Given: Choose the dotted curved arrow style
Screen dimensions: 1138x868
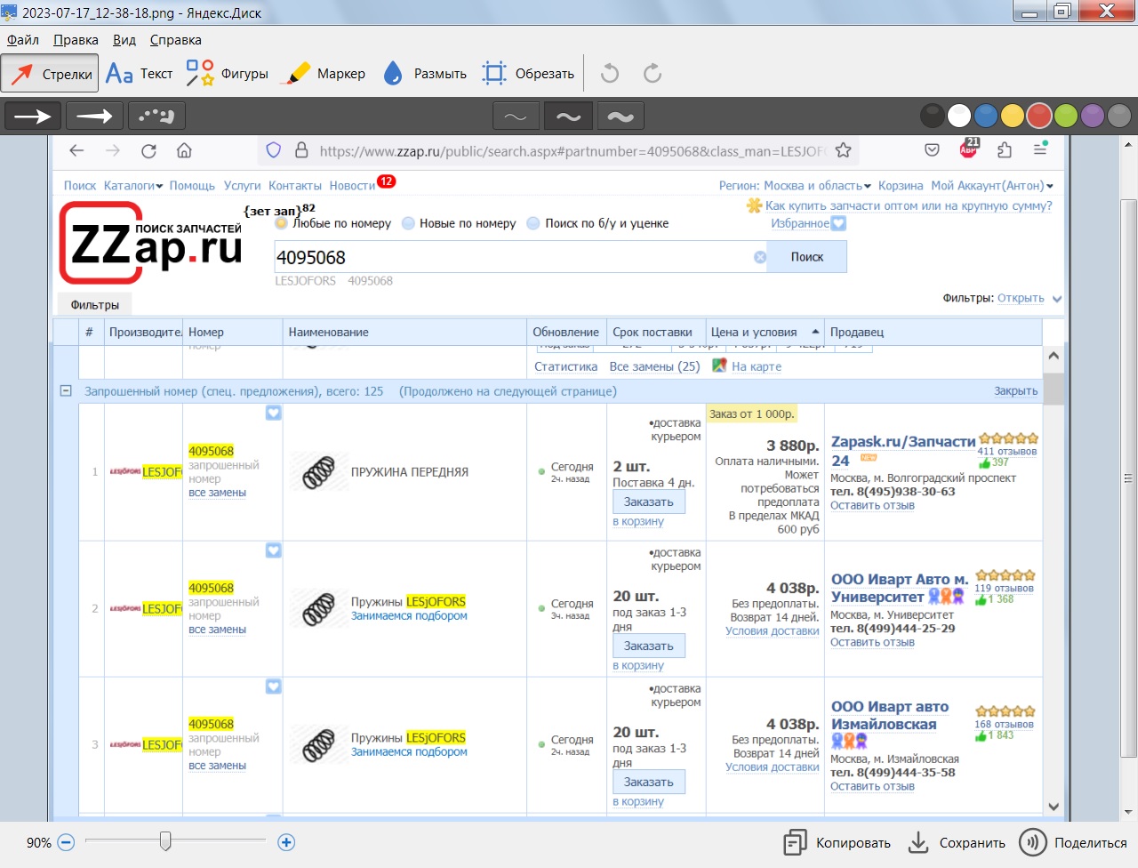Looking at the screenshot, I should [156, 116].
